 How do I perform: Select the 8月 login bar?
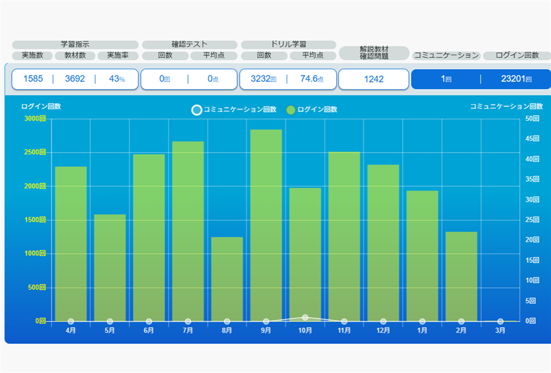[x=227, y=279]
